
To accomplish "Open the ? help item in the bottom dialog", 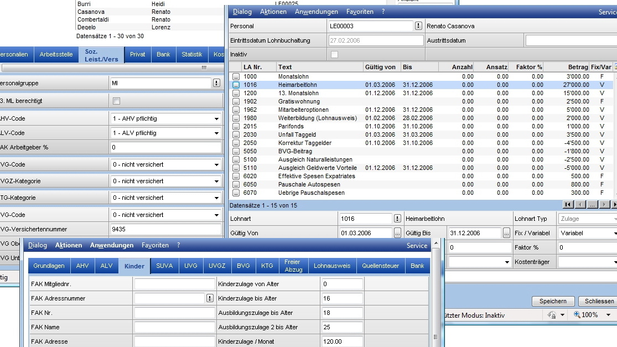I will [x=179, y=245].
